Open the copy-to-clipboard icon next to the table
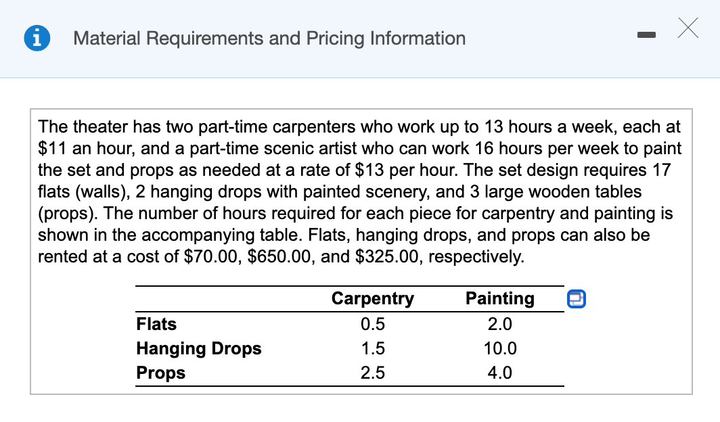Image resolution: width=720 pixels, height=422 pixels. (576, 298)
